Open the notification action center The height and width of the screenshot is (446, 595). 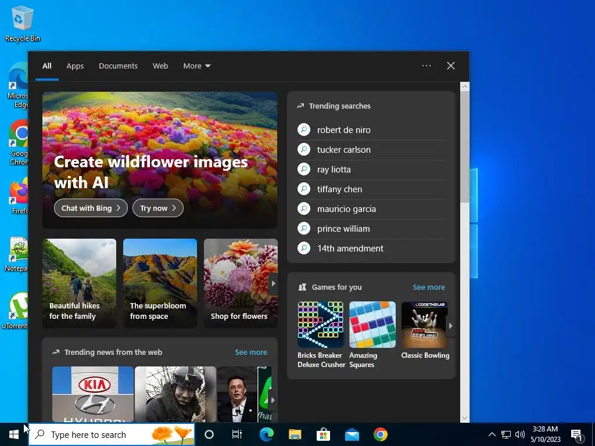578,434
